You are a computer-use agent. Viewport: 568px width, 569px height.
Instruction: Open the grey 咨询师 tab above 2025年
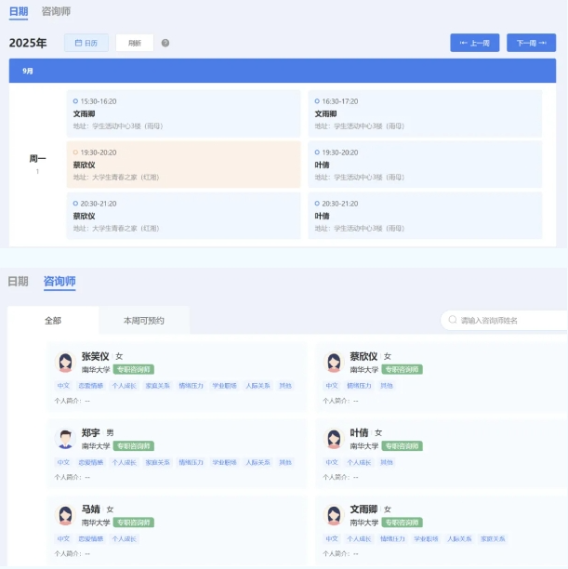coord(56,11)
